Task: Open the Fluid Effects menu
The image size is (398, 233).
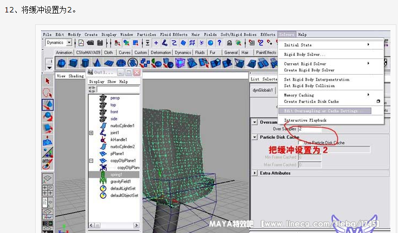Action: 174,35
